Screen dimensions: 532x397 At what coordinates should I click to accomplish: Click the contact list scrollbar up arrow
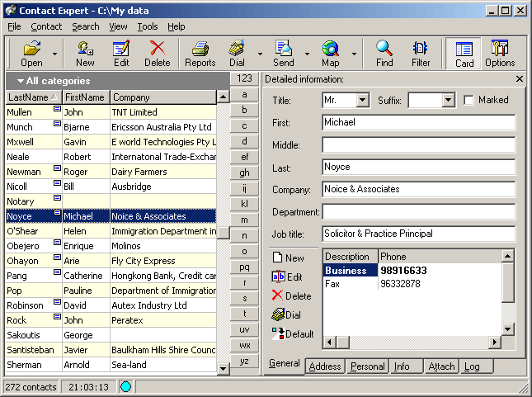(x=223, y=97)
